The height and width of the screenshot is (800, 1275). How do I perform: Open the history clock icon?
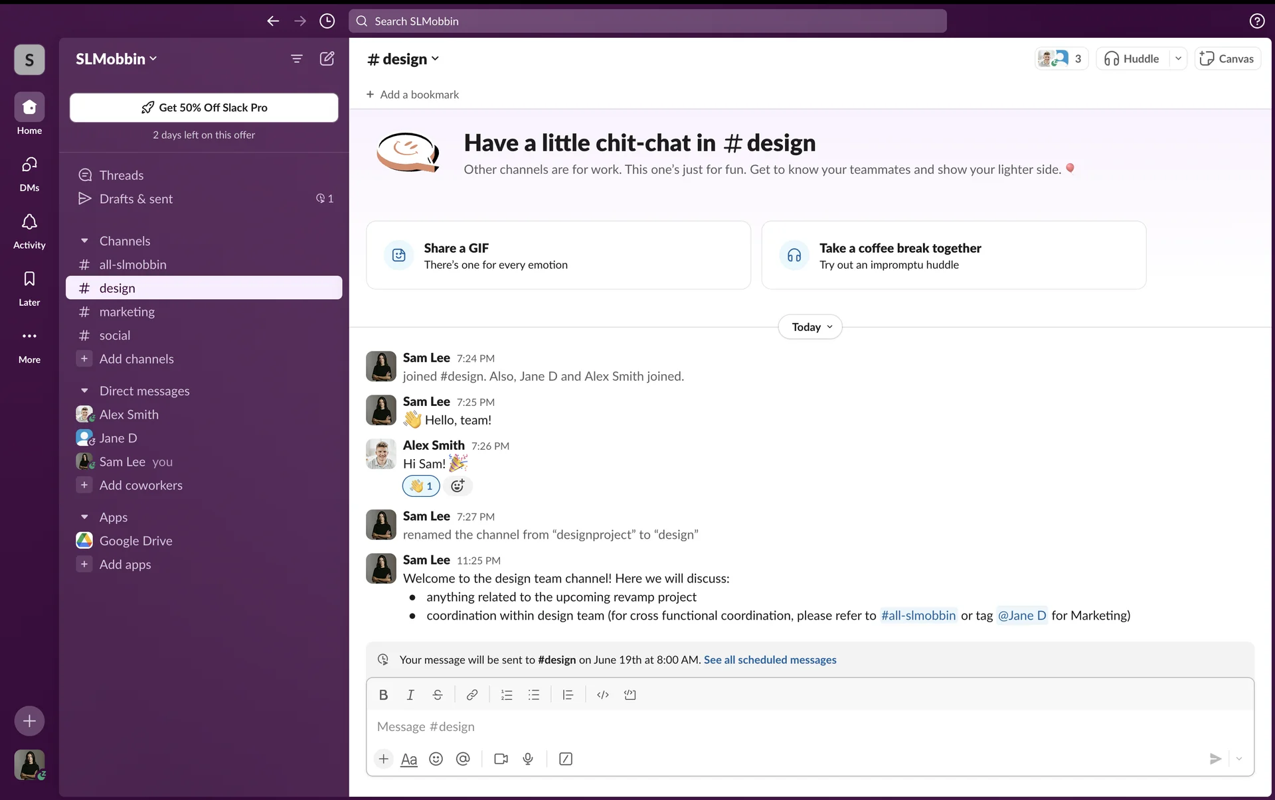coord(327,21)
